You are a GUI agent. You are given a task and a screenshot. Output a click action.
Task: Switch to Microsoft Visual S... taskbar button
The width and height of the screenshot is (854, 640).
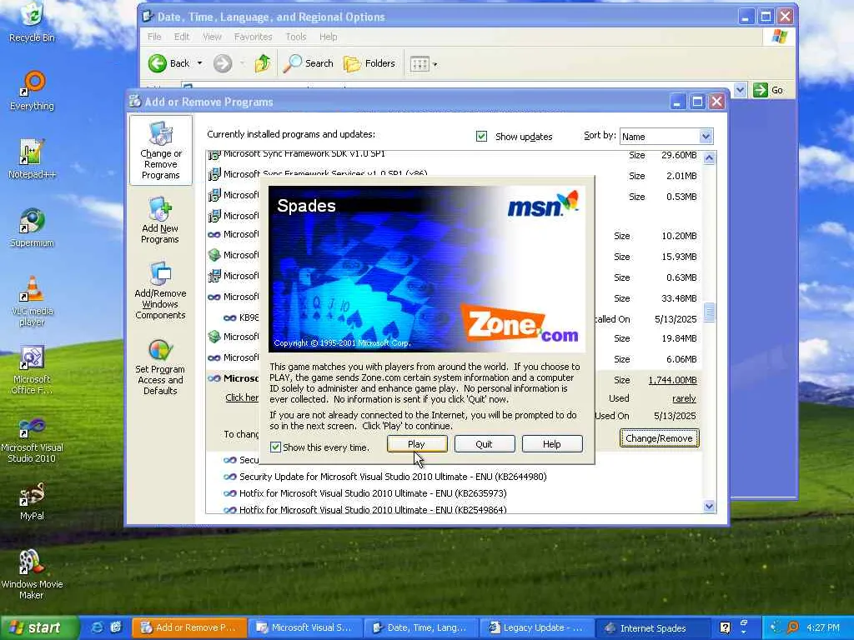click(304, 627)
